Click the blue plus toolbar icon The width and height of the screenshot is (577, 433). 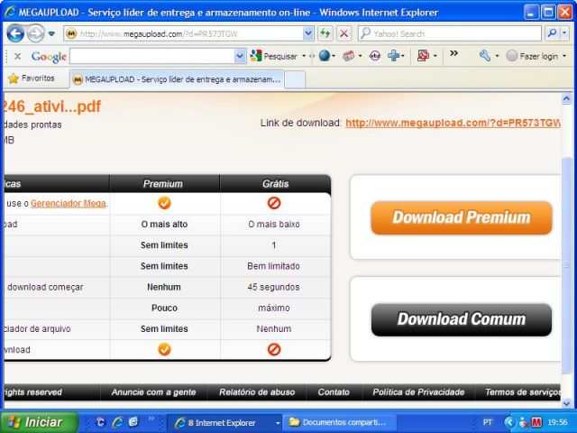tap(393, 56)
